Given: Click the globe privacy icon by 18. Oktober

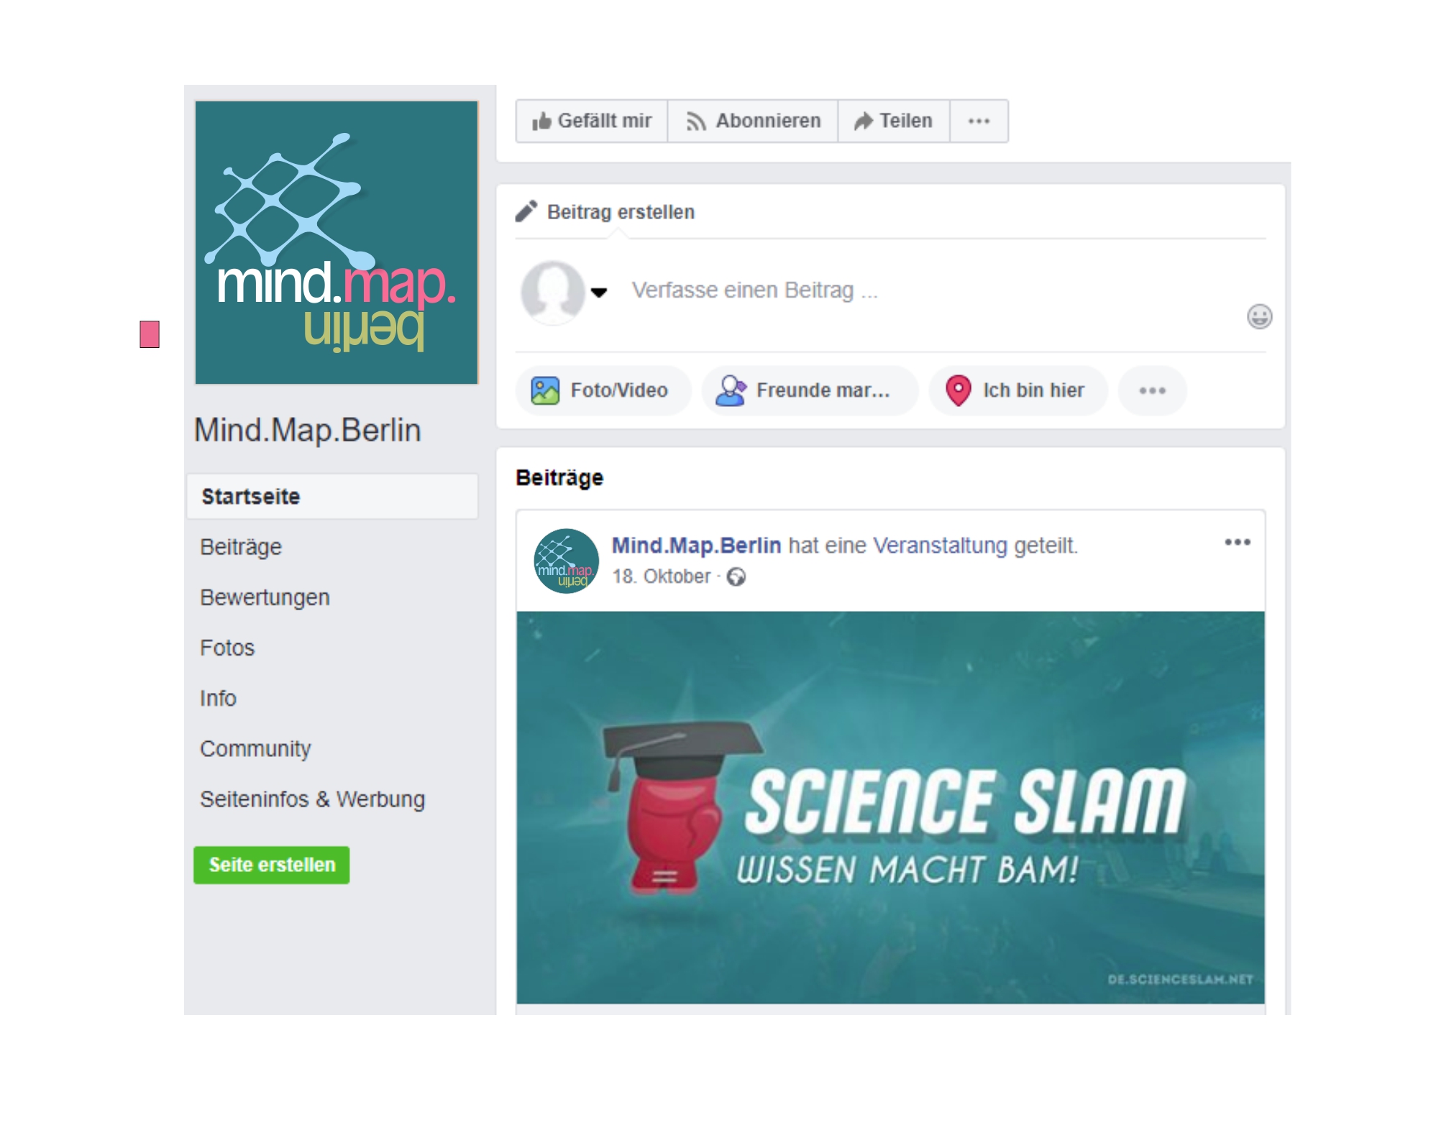Looking at the screenshot, I should 736,577.
